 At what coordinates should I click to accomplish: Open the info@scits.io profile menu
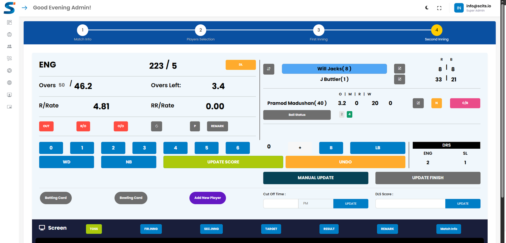[472, 8]
